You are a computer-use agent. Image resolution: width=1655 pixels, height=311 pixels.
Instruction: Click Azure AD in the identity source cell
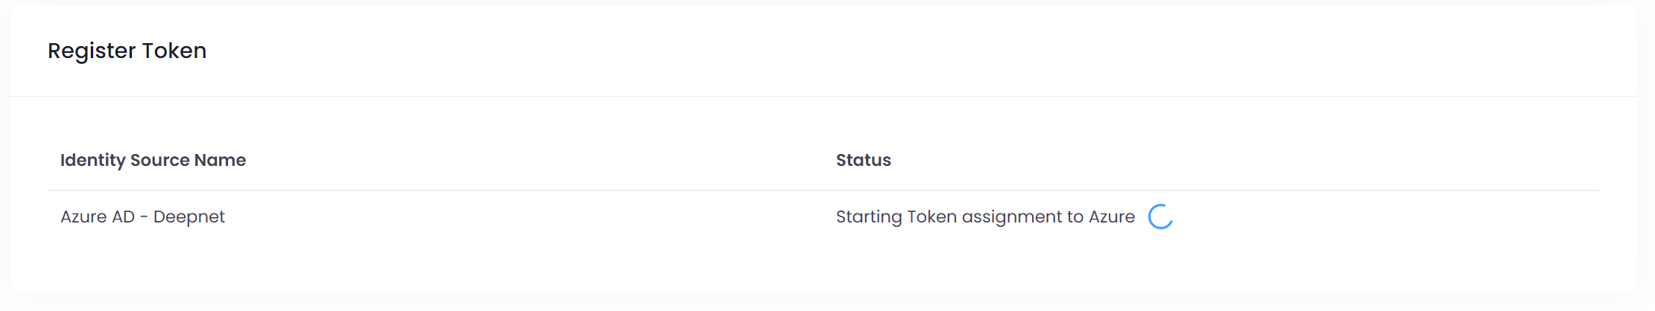click(x=98, y=217)
